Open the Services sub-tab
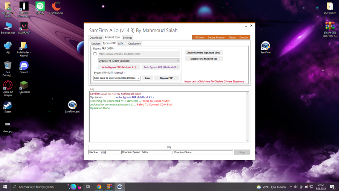Screen dimensions: 339x191 96,43
